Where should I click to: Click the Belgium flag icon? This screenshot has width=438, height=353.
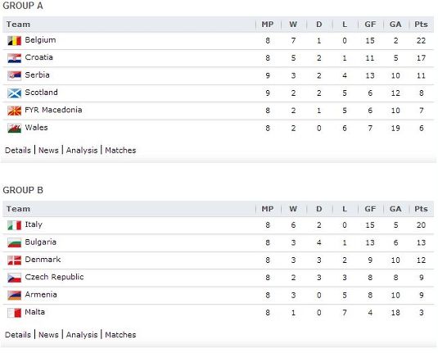[x=15, y=41]
